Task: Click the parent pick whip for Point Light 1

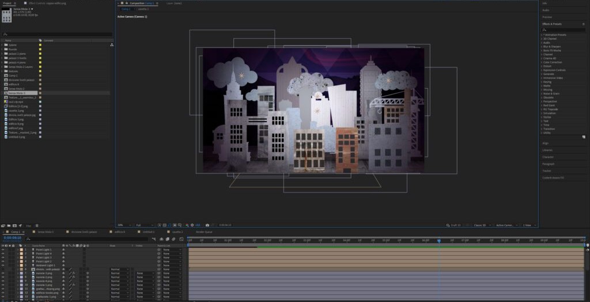Action: pyautogui.click(x=159, y=250)
